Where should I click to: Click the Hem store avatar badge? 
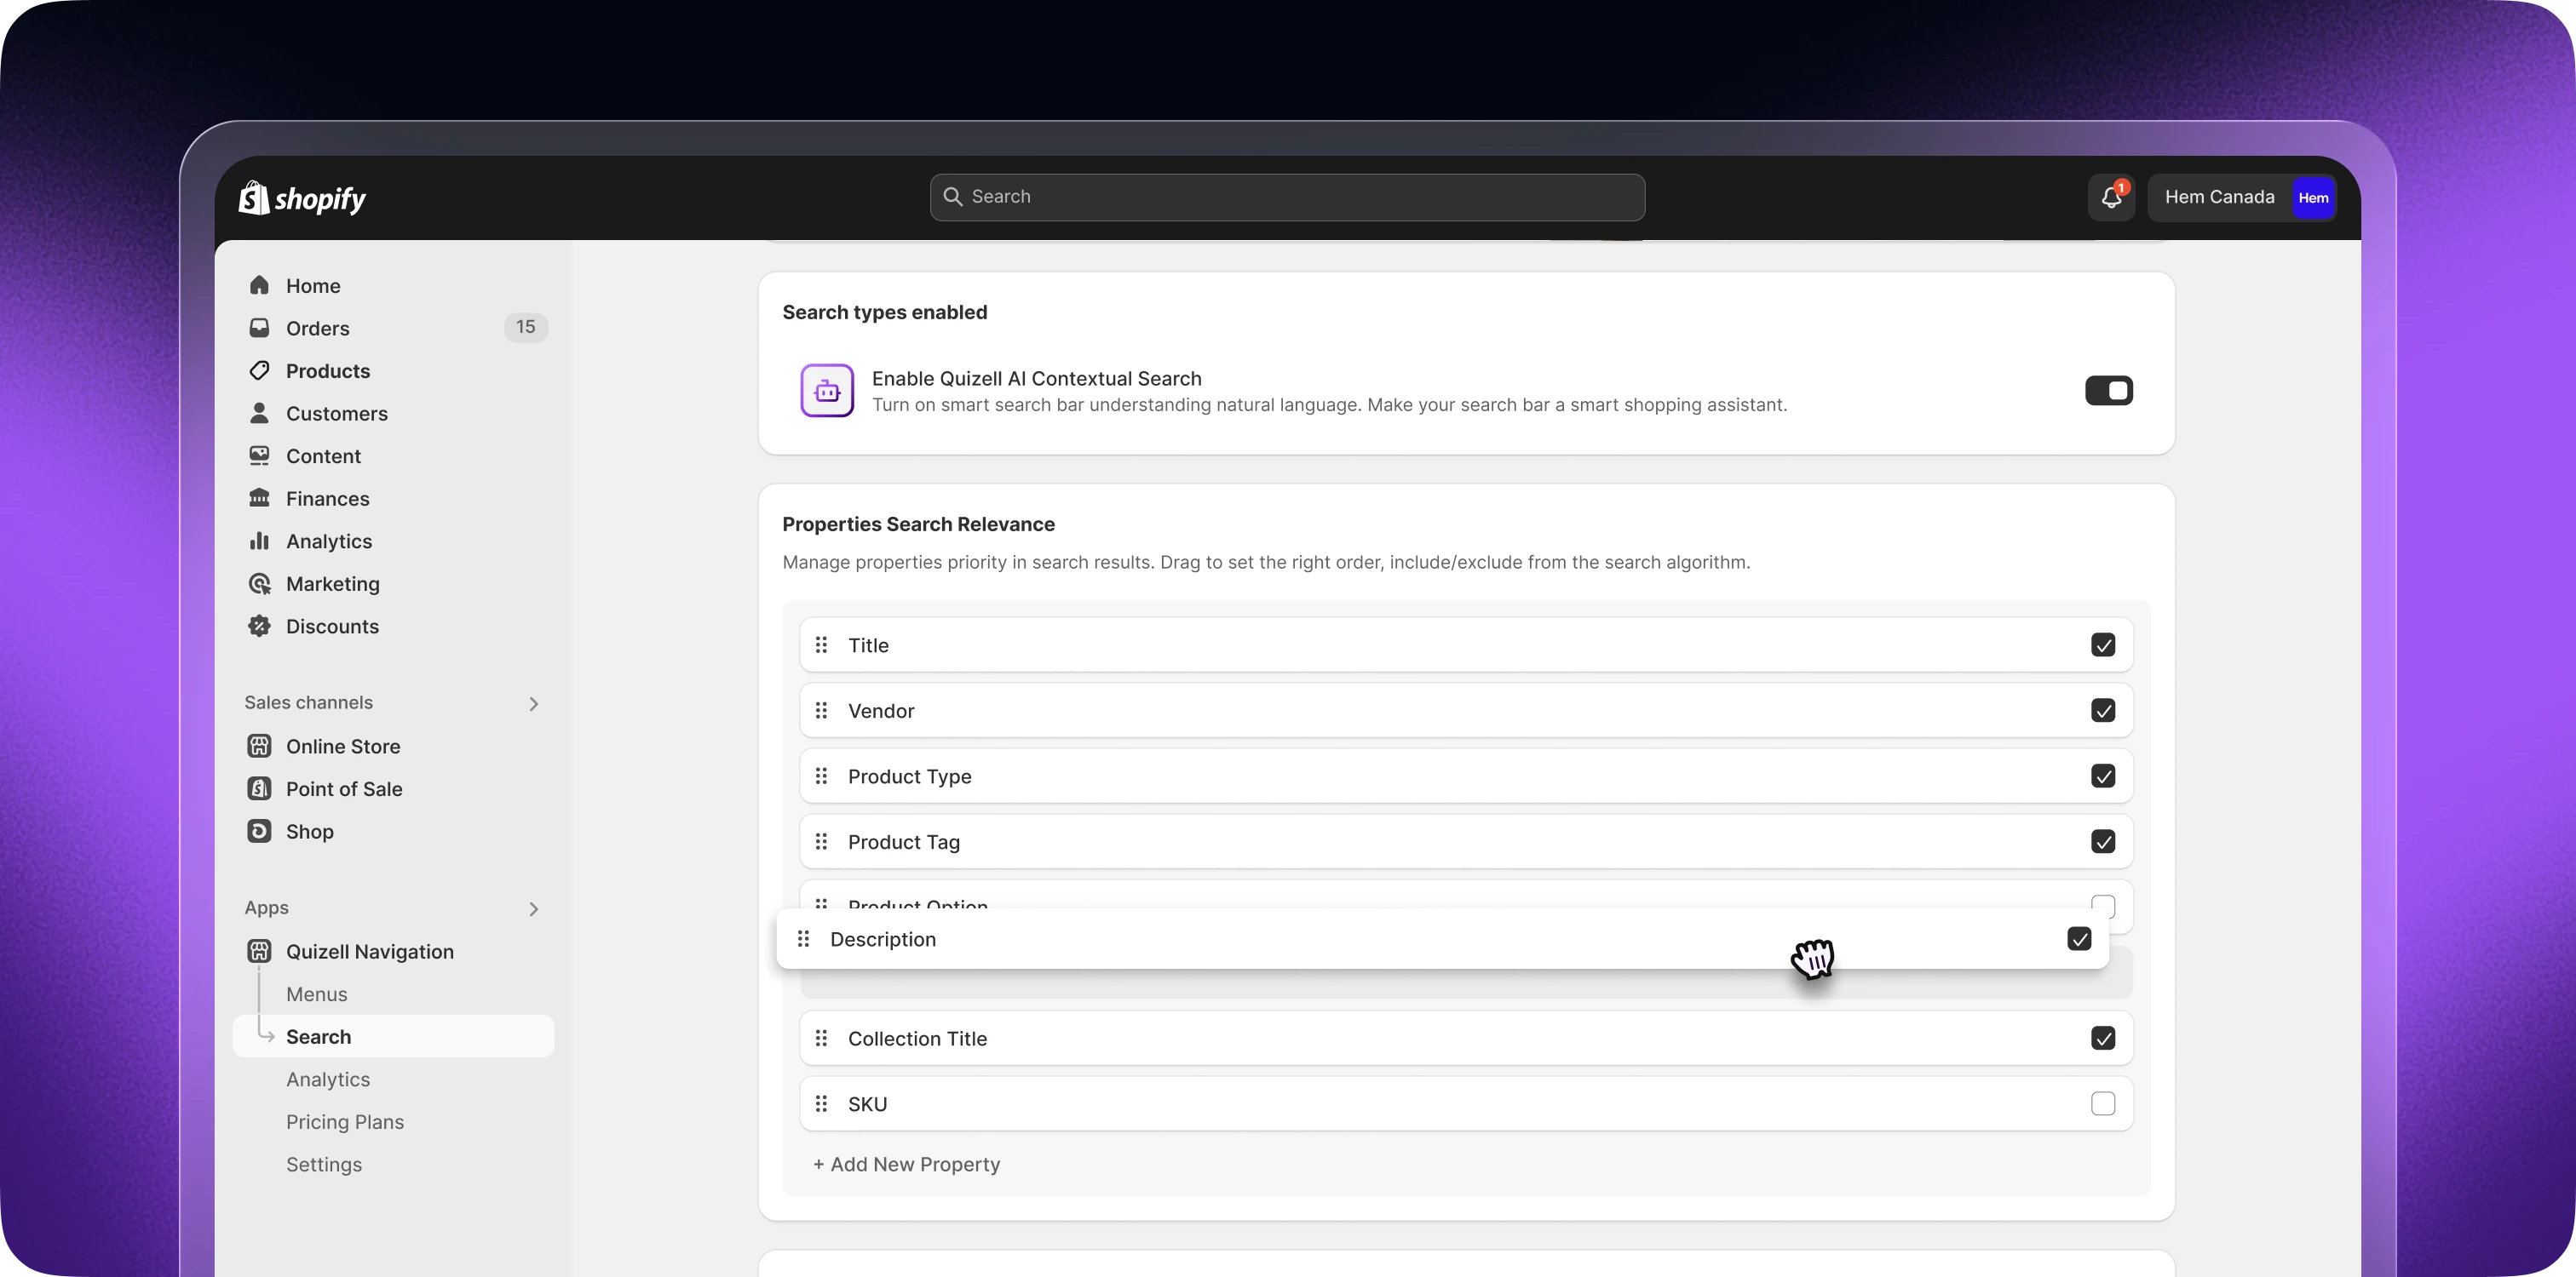[2312, 198]
